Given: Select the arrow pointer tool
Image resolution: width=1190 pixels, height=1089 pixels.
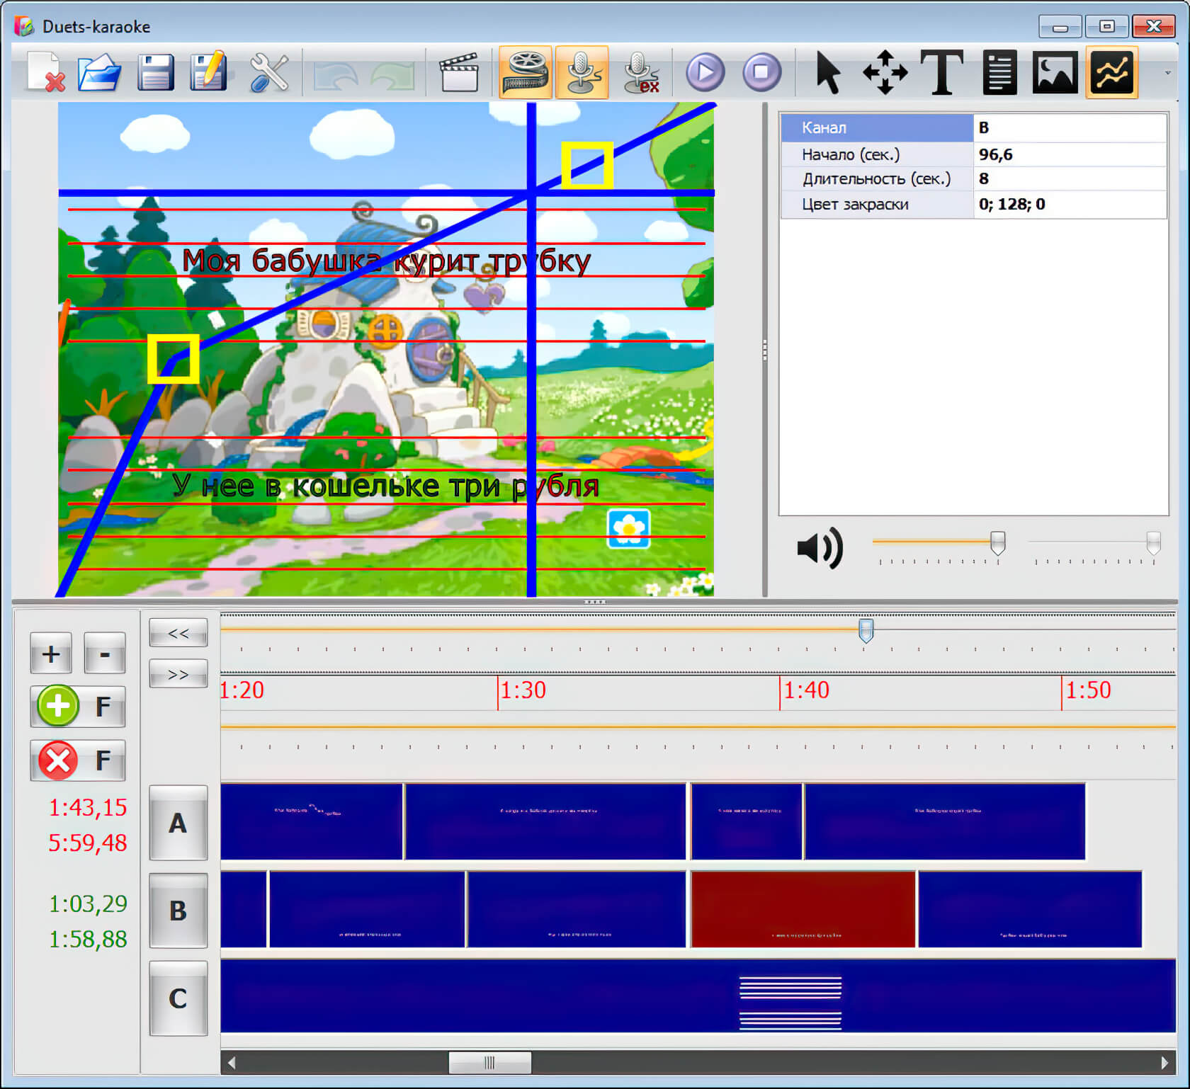Looking at the screenshot, I should tap(827, 72).
